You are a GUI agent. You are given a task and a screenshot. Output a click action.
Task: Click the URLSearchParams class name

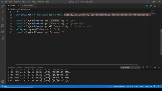pos(52,15)
